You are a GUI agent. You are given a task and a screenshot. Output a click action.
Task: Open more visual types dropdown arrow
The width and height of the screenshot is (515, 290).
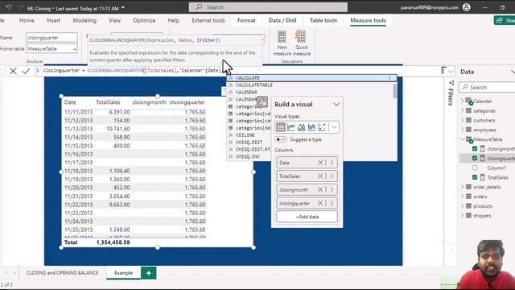pyautogui.click(x=334, y=127)
